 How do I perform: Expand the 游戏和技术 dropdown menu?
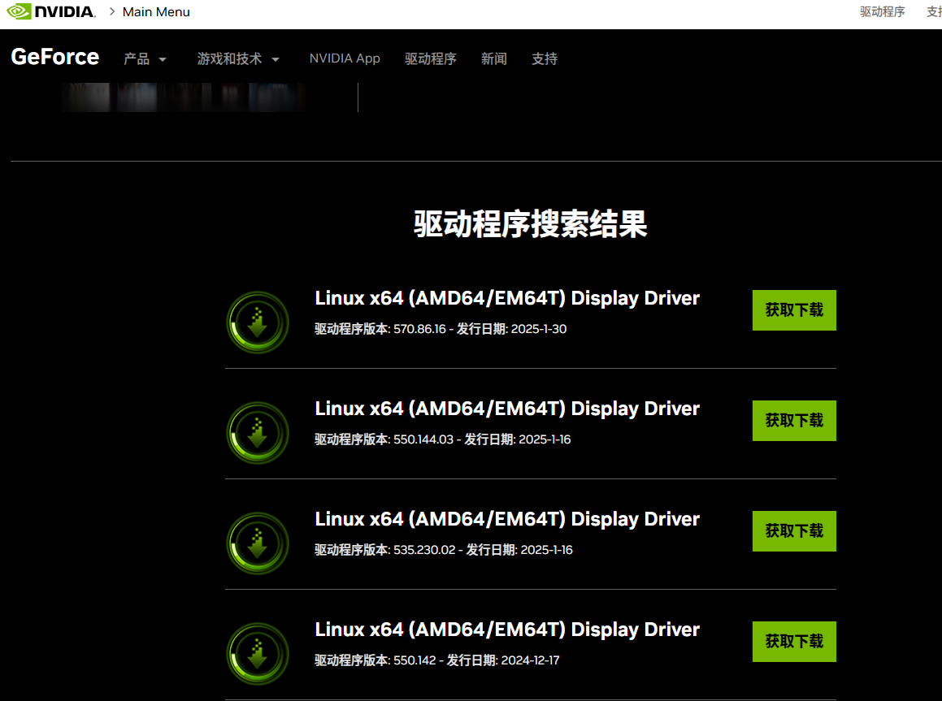pyautogui.click(x=238, y=58)
